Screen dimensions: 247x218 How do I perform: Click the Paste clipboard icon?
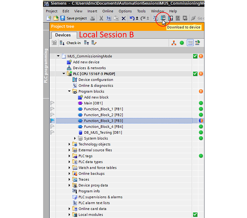pyautogui.click(x=116, y=18)
